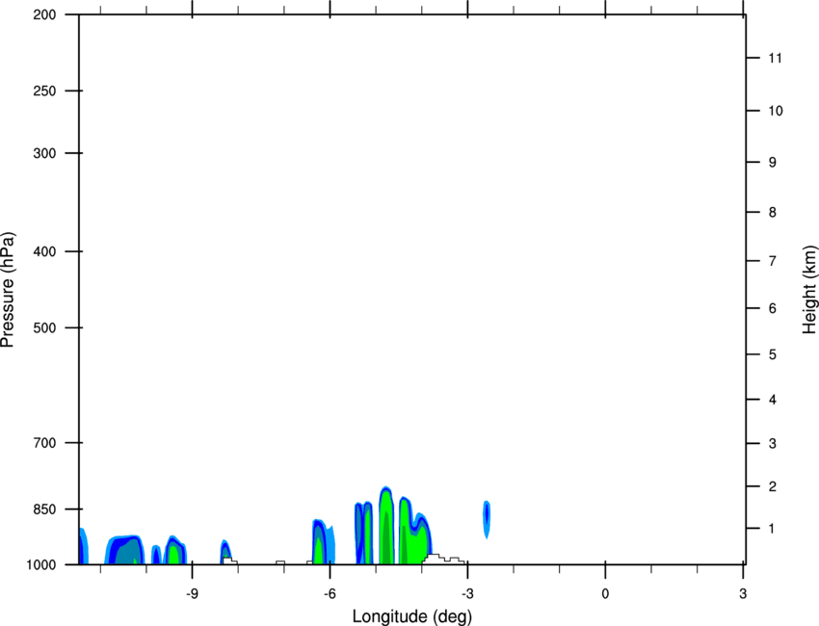Pick the 5 km height label
819x626 pixels.
pos(773,354)
